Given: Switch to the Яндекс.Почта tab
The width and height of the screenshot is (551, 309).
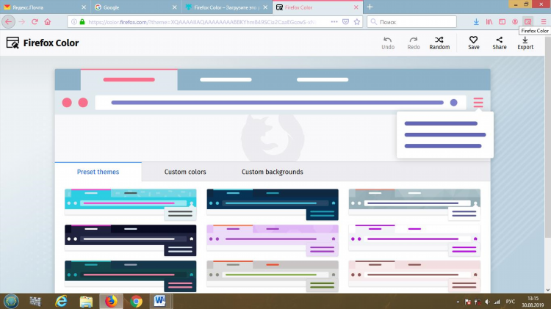Looking at the screenshot, I should (46, 7).
